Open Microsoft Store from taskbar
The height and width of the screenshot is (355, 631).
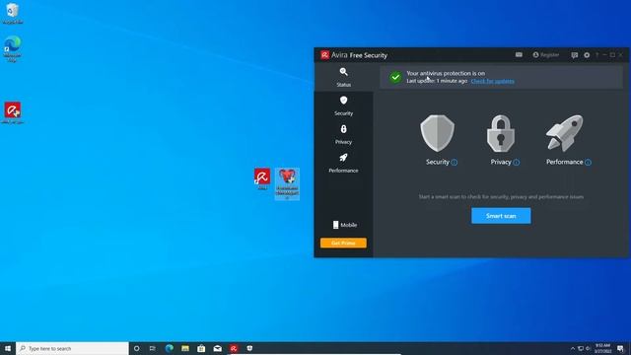201,348
